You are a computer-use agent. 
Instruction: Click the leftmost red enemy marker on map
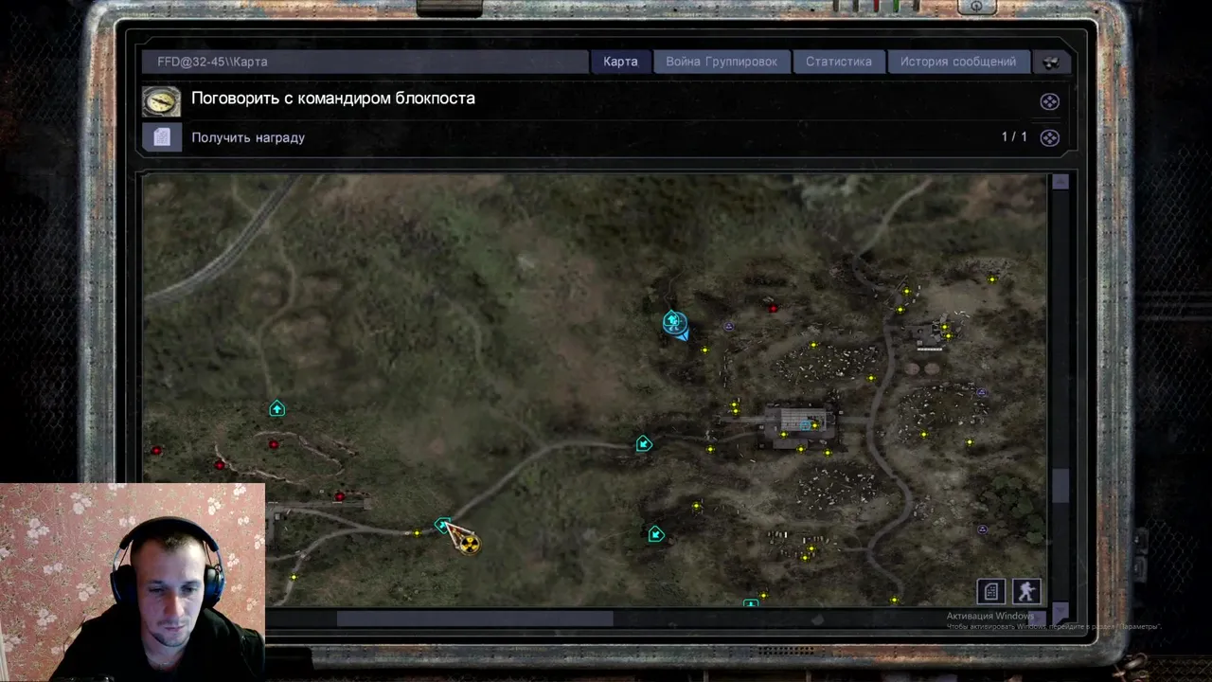coord(156,450)
